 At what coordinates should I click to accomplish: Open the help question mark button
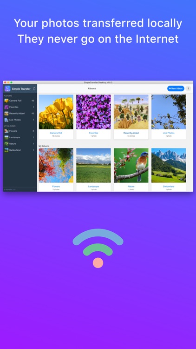point(188,88)
